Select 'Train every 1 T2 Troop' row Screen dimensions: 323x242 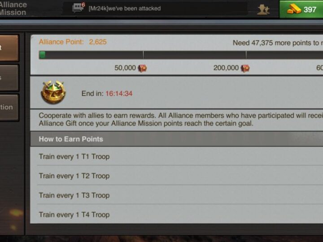[x=177, y=176]
